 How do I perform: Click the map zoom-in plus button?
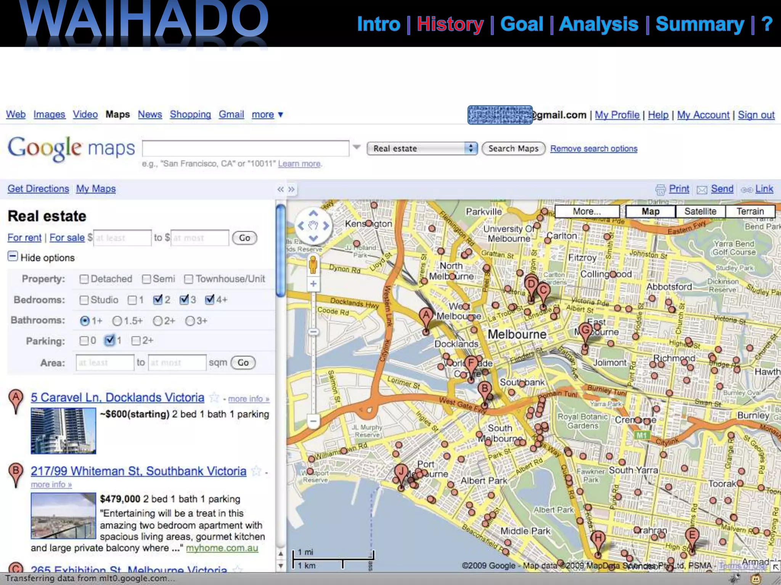click(x=313, y=284)
